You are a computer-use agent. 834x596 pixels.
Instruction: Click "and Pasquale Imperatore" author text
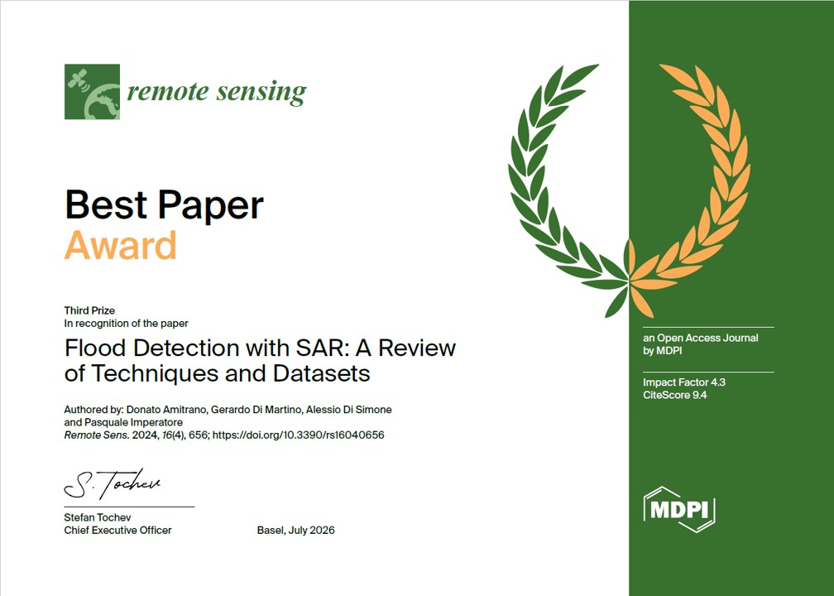123,422
